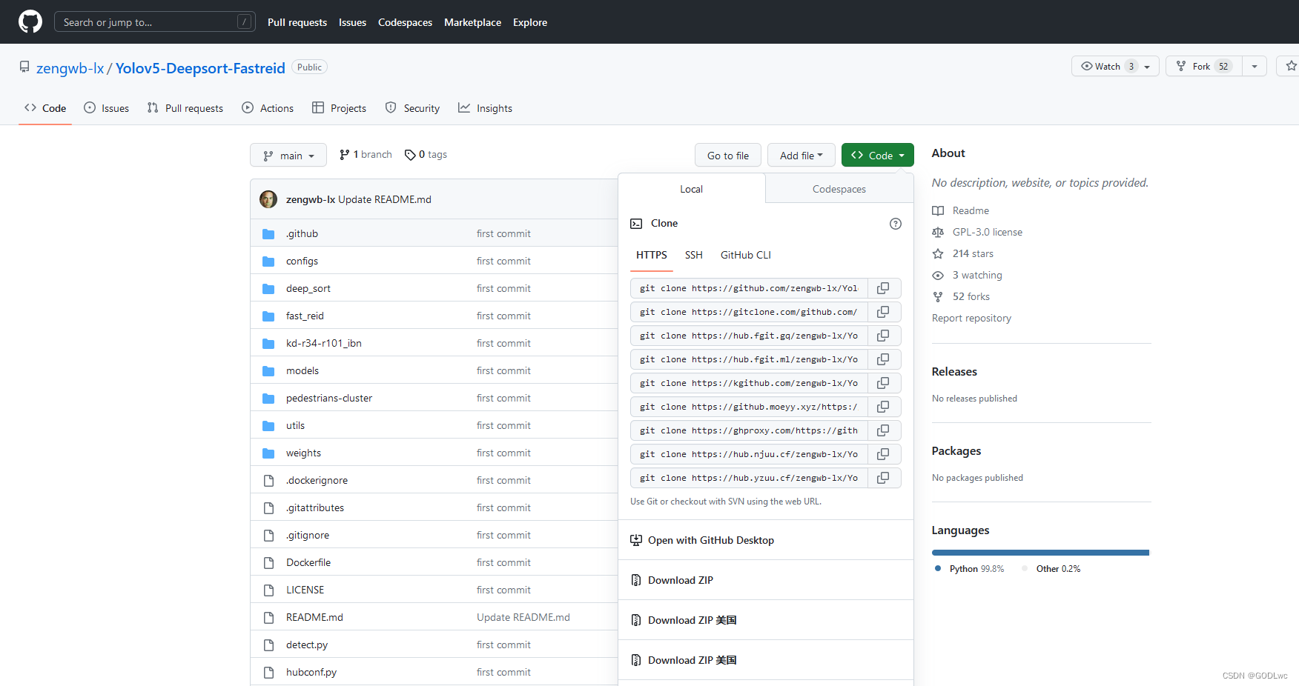Screen dimensions: 1299x686
Task: Open the Projects tab
Action: (x=340, y=108)
